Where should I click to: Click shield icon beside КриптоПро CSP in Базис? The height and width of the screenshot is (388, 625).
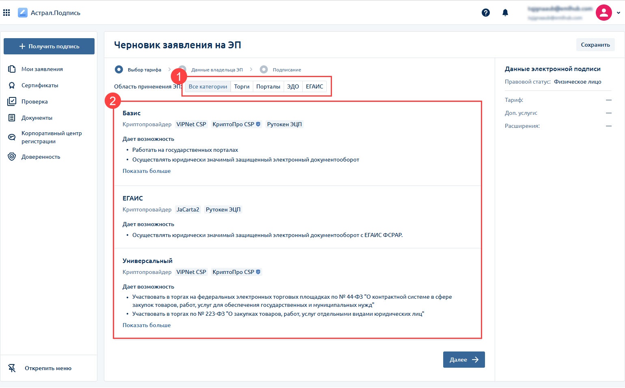click(x=258, y=124)
